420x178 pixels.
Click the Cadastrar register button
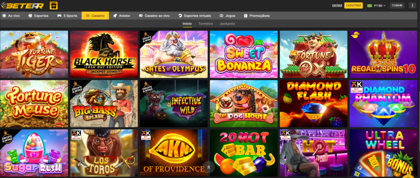[354, 5]
